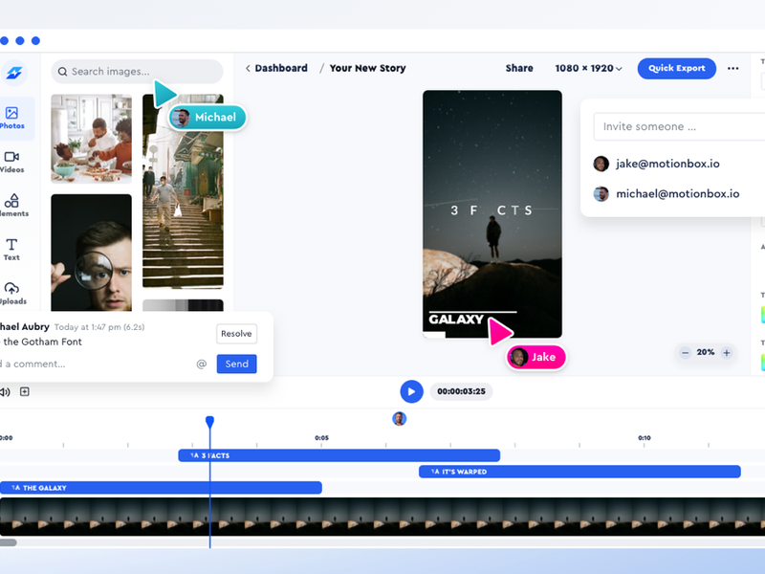The width and height of the screenshot is (765, 574).
Task: Expand the Dashboard navigation chevron
Action: click(248, 68)
